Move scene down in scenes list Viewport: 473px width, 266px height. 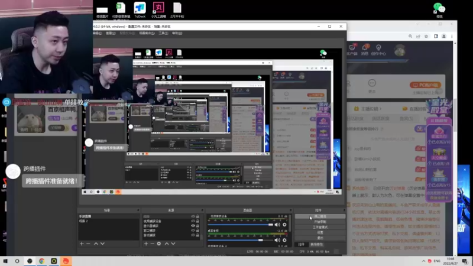click(x=102, y=244)
